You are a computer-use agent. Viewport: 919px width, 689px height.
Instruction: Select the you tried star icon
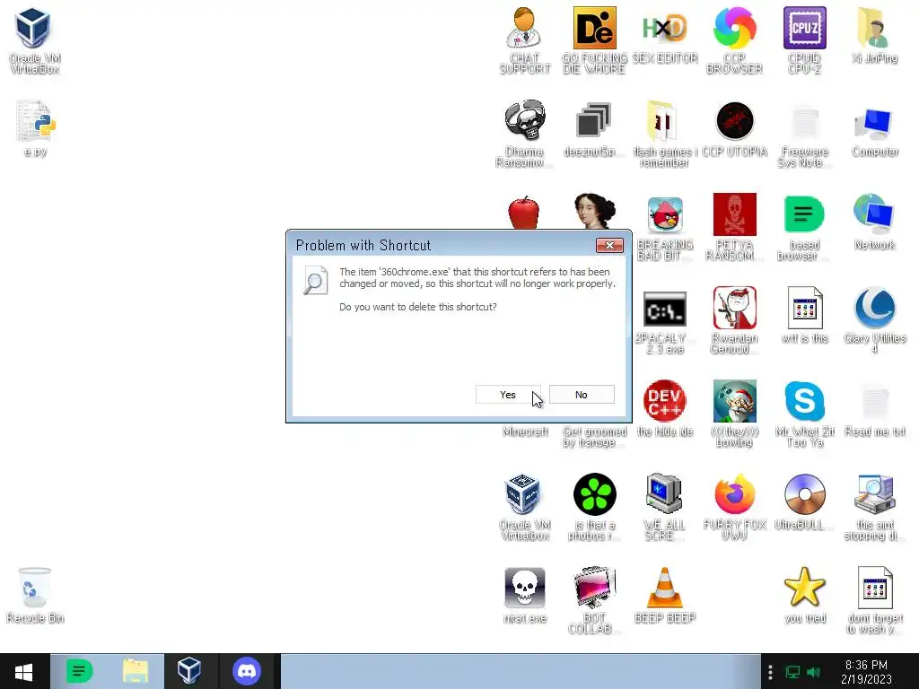[x=805, y=596]
